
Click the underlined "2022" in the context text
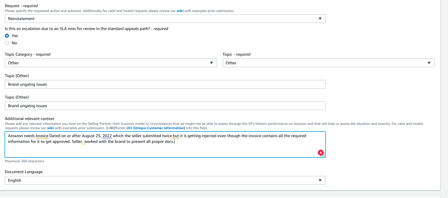pyautogui.click(x=107, y=136)
